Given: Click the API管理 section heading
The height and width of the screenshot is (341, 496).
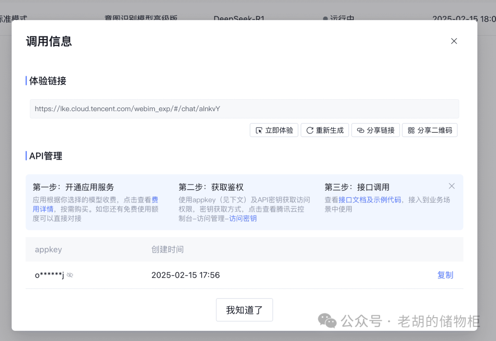Looking at the screenshot, I should [45, 156].
